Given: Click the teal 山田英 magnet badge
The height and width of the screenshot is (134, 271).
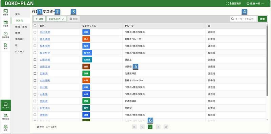Looking at the screenshot, I should pyautogui.click(x=87, y=60).
